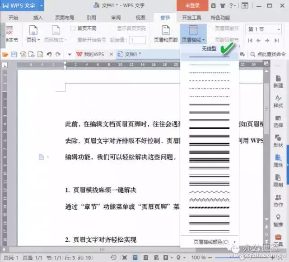Click the export to PDF icon
289x262 pixels.
[x=23, y=54]
